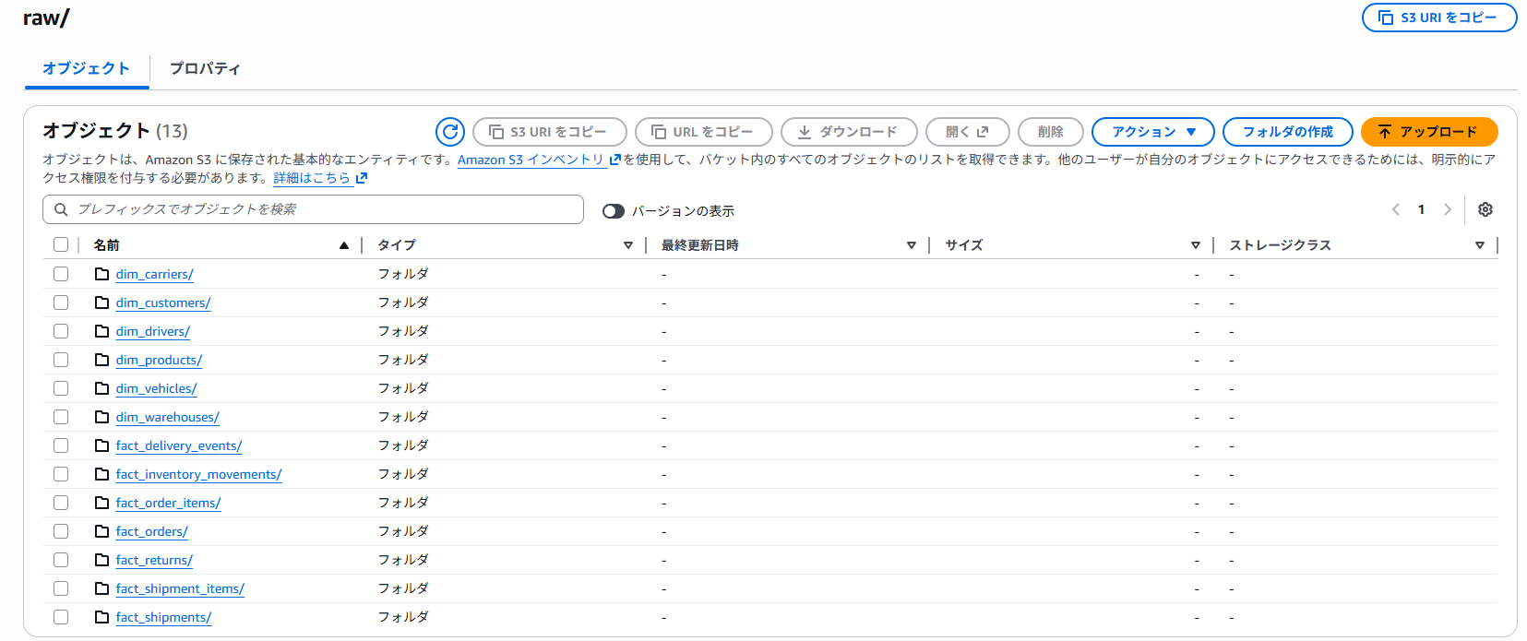The width and height of the screenshot is (1527, 641).
Task: Sort by タイプ column arrow
Action: tap(628, 245)
